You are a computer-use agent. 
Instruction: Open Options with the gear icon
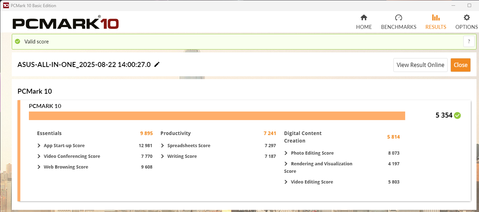click(x=466, y=18)
